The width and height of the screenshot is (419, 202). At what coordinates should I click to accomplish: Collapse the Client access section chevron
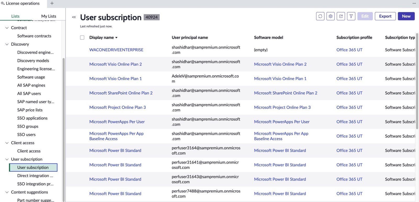[x=7, y=143]
